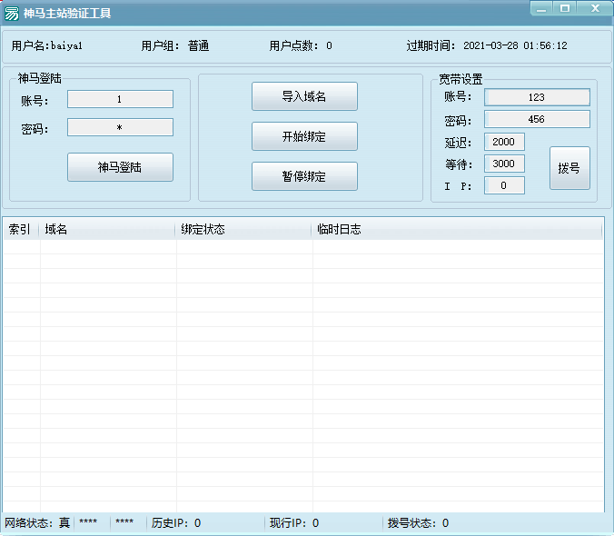Start binding with 开始绑定 button
614x536 pixels.
[x=304, y=136]
